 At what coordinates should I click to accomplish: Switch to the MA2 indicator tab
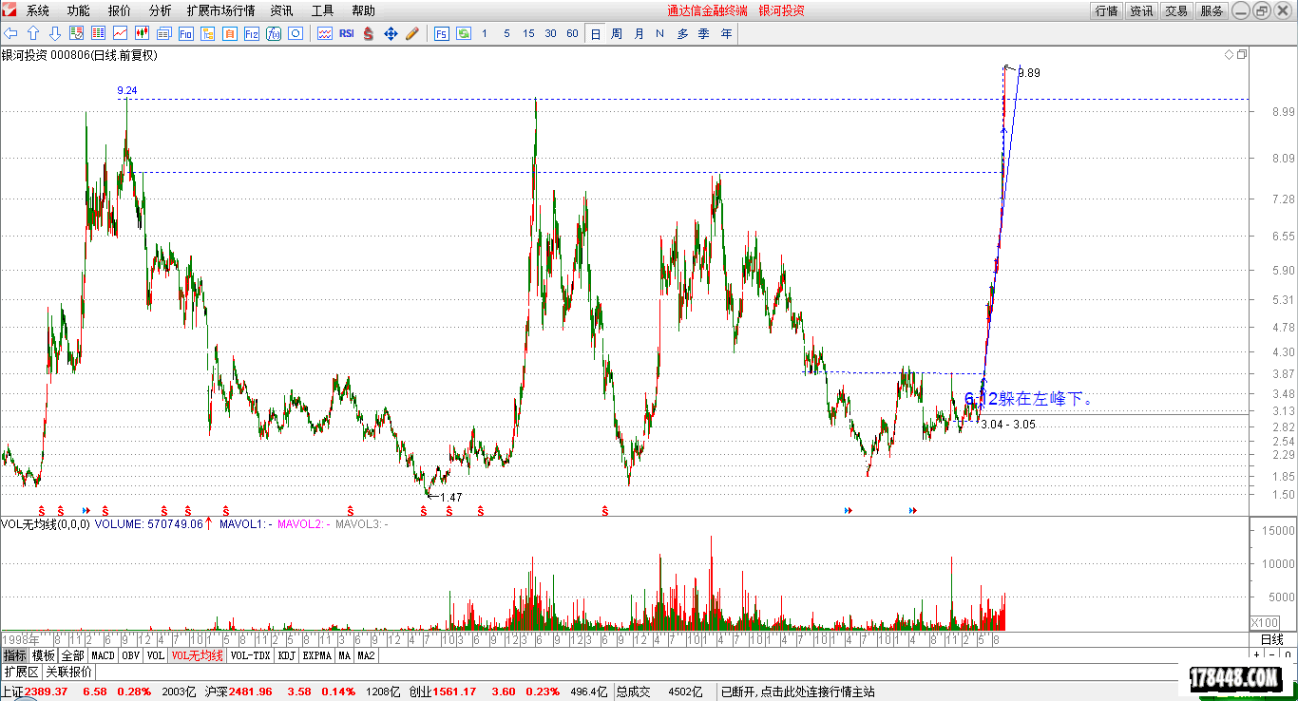click(x=367, y=655)
